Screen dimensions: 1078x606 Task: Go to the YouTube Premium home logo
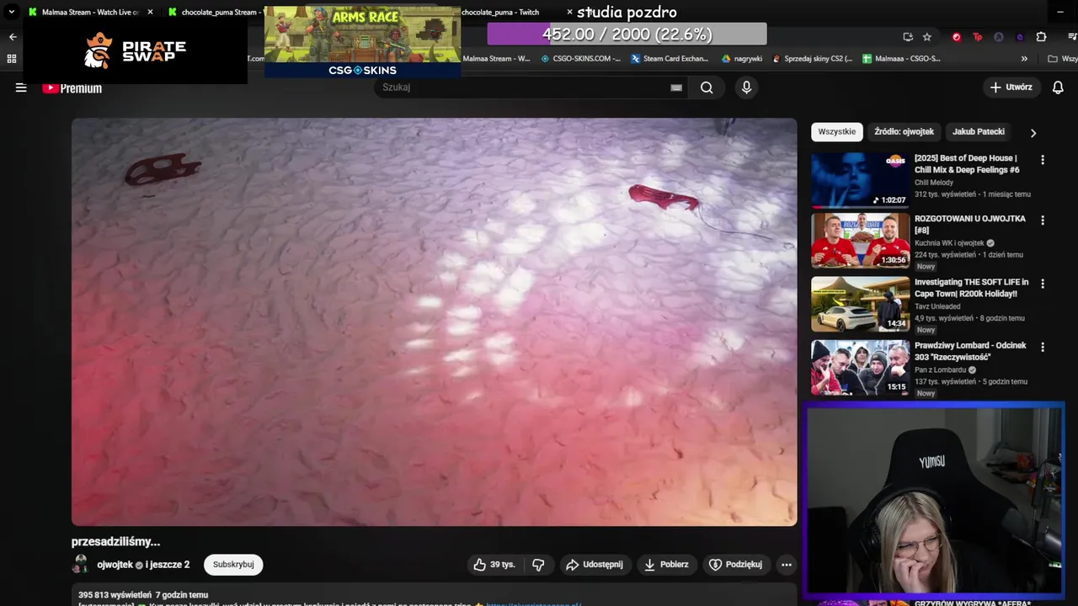tap(72, 88)
